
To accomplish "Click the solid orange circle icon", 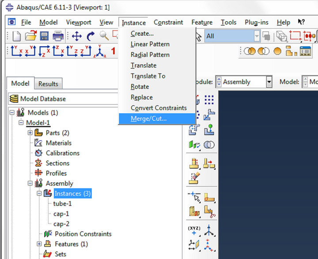I will (x=277, y=51).
